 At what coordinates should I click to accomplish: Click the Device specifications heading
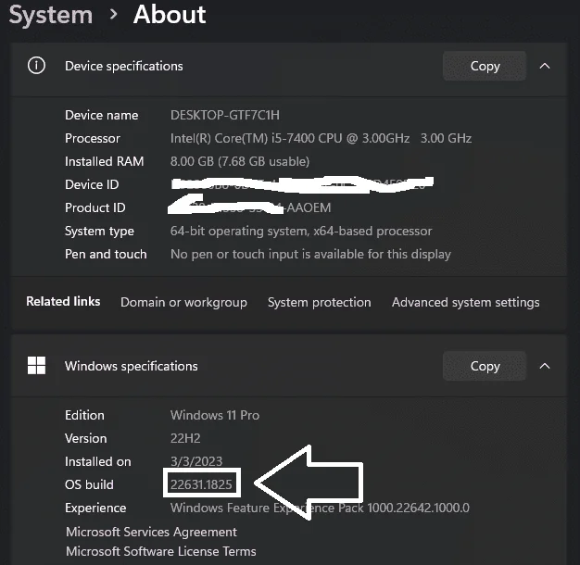(124, 67)
